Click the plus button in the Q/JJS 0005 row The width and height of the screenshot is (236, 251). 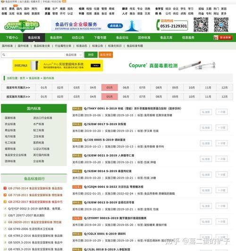coord(221,143)
